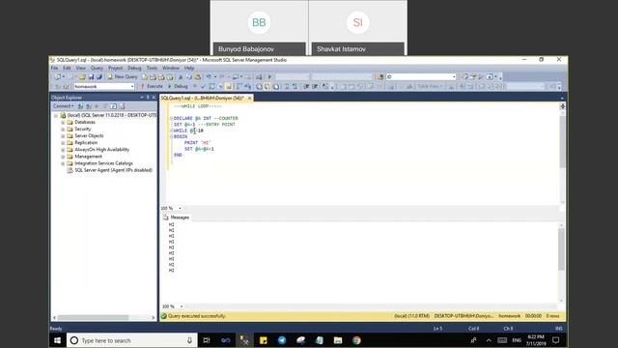
Task: Open the Help menu
Action: click(x=189, y=68)
